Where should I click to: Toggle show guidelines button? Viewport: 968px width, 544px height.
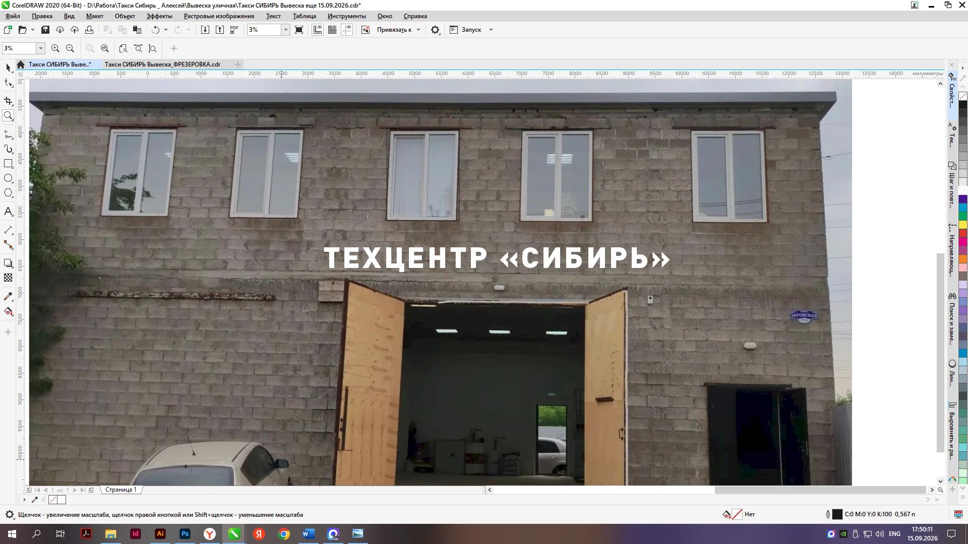[347, 30]
